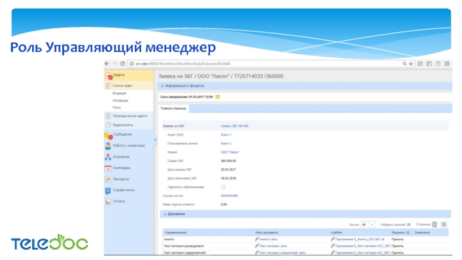Select Входящие under task list

(x=120, y=93)
